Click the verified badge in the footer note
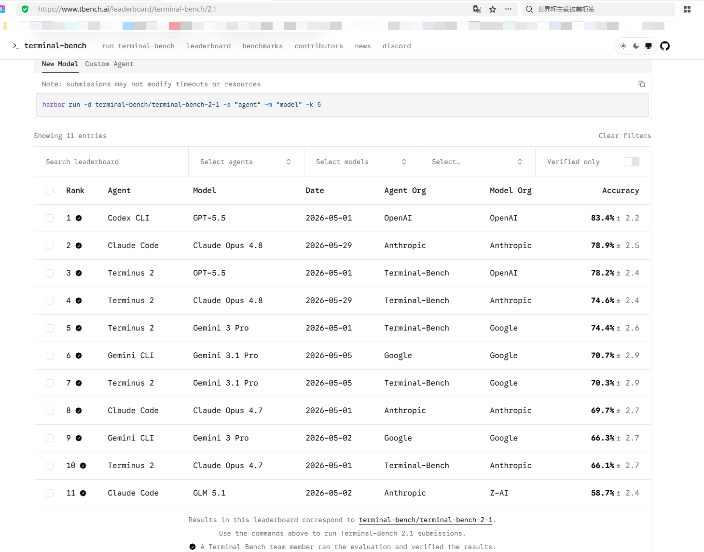 (x=193, y=547)
